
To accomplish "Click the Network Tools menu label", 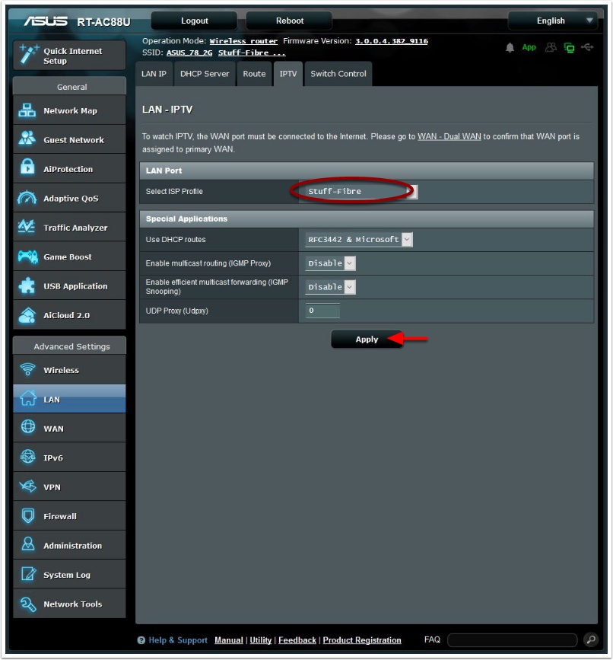I will coord(73,604).
